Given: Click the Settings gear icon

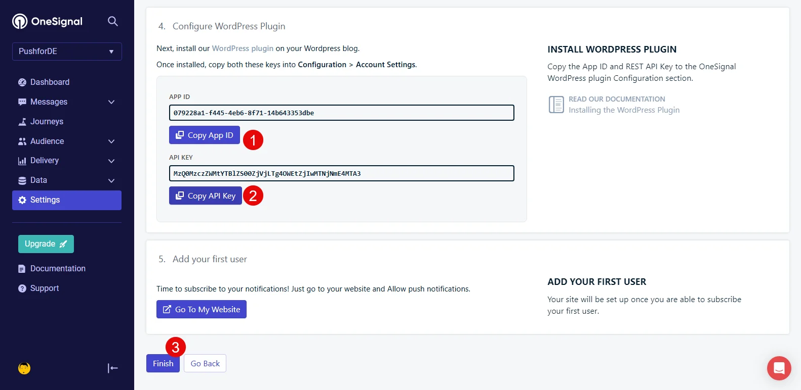Looking at the screenshot, I should pos(22,200).
